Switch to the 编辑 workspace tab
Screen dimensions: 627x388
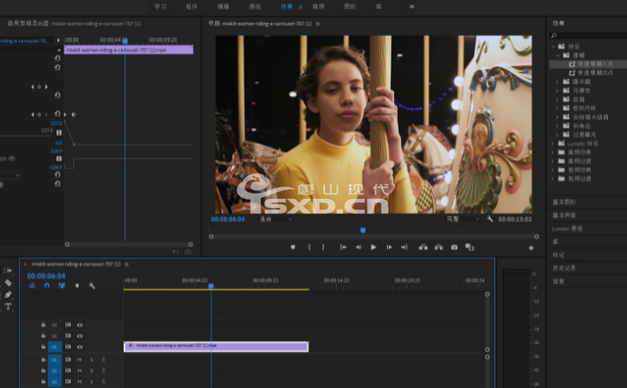(x=223, y=6)
